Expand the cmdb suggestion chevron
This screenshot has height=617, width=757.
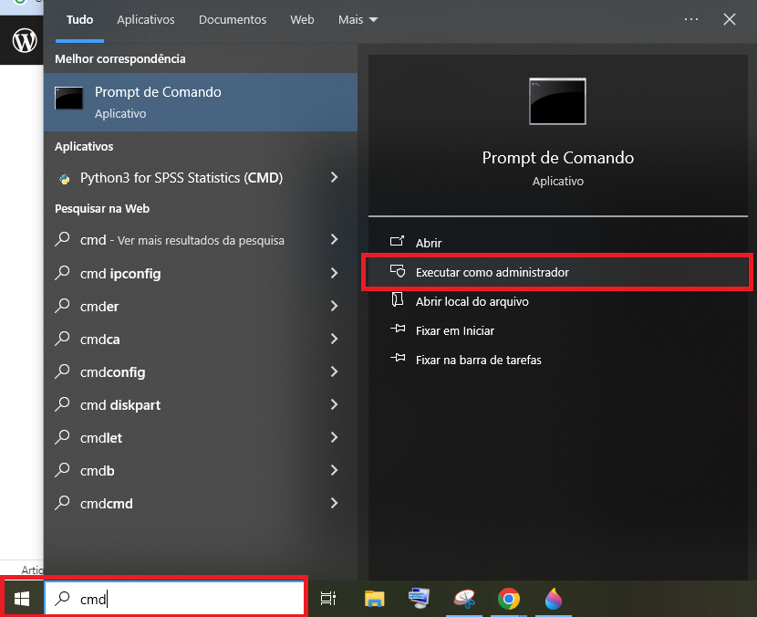coord(334,470)
